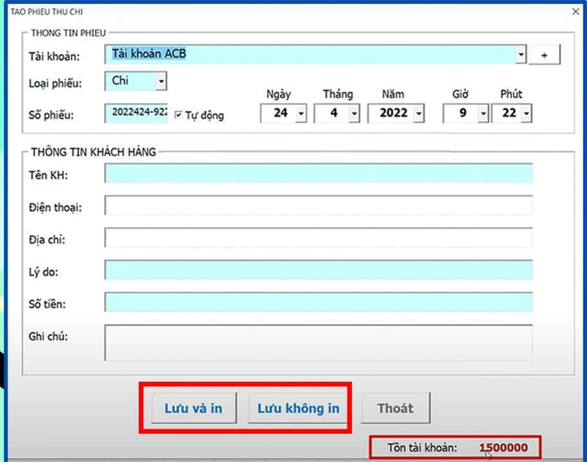Expand the Loại phiếu dropdown showing Chi
The height and width of the screenshot is (462, 587).
coord(161,81)
